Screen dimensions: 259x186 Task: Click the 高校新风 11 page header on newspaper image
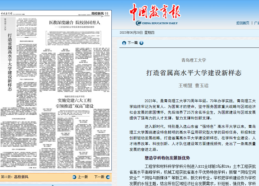[x=100, y=14]
